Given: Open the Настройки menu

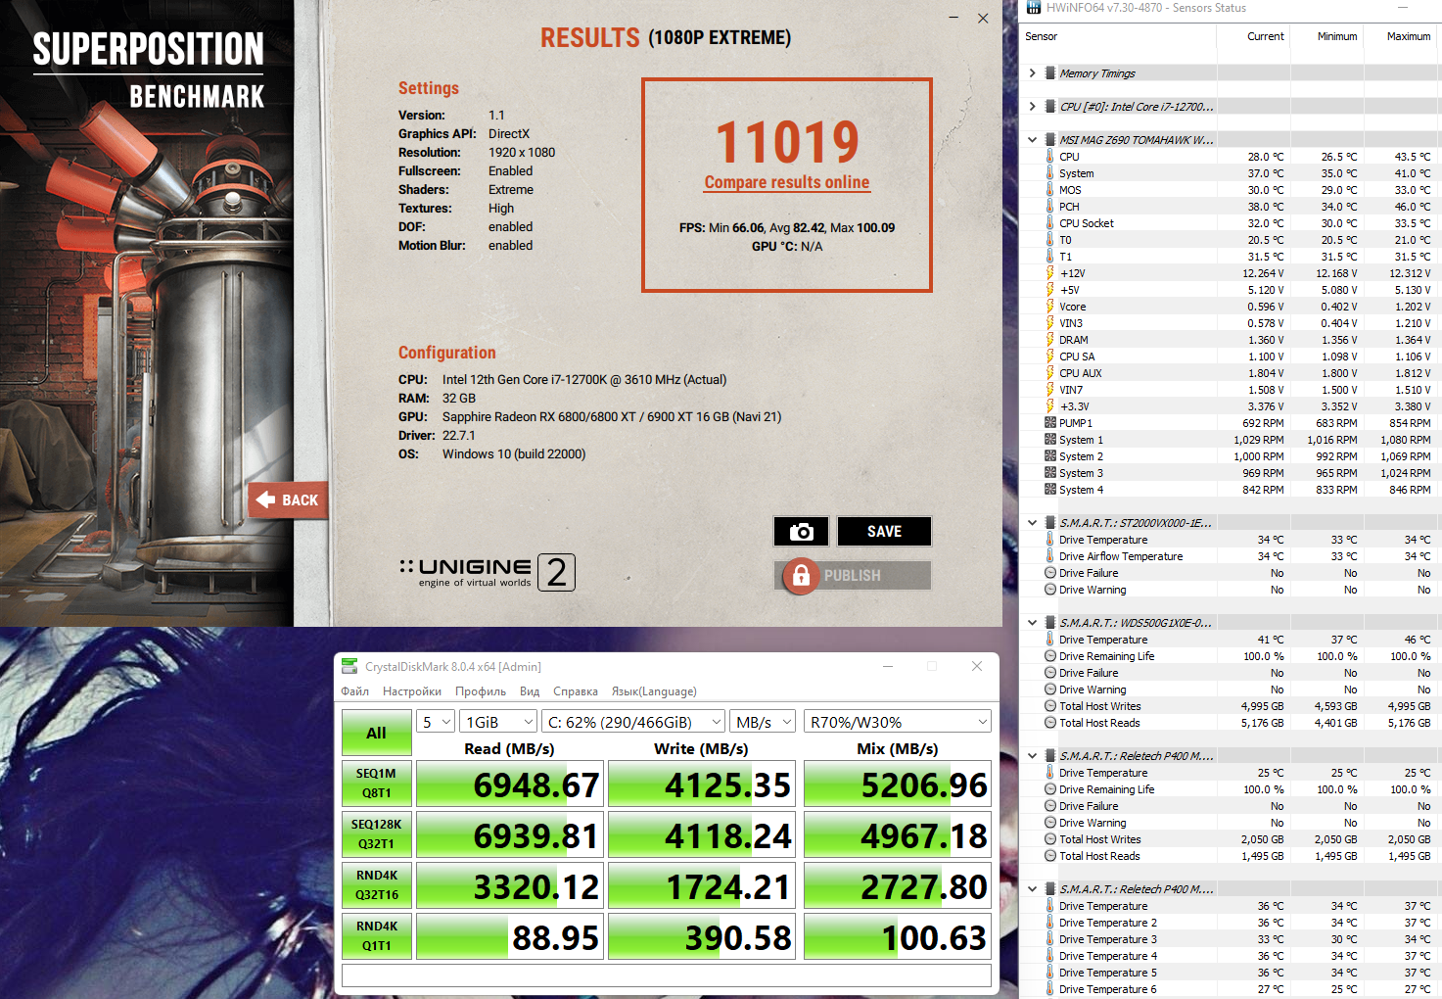Looking at the screenshot, I should pyautogui.click(x=412, y=691).
